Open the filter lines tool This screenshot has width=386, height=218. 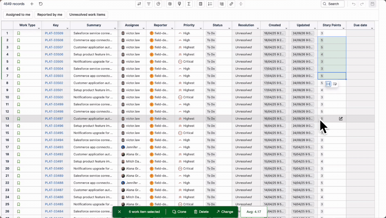[148, 4]
